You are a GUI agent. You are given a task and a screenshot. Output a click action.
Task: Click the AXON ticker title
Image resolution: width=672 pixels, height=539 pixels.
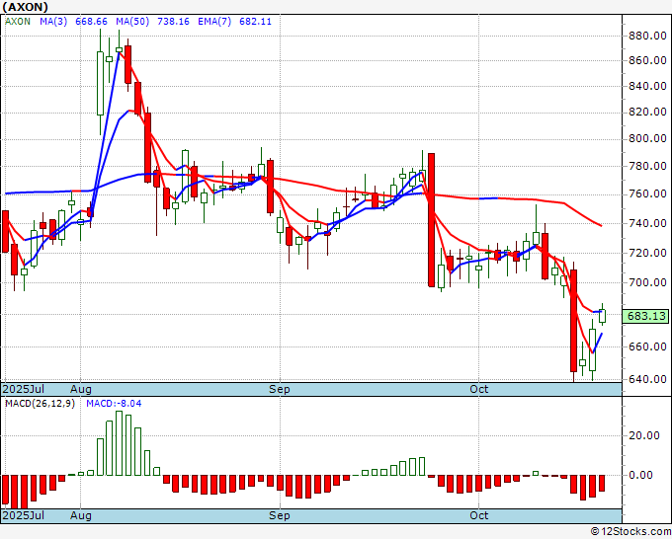pos(25,7)
